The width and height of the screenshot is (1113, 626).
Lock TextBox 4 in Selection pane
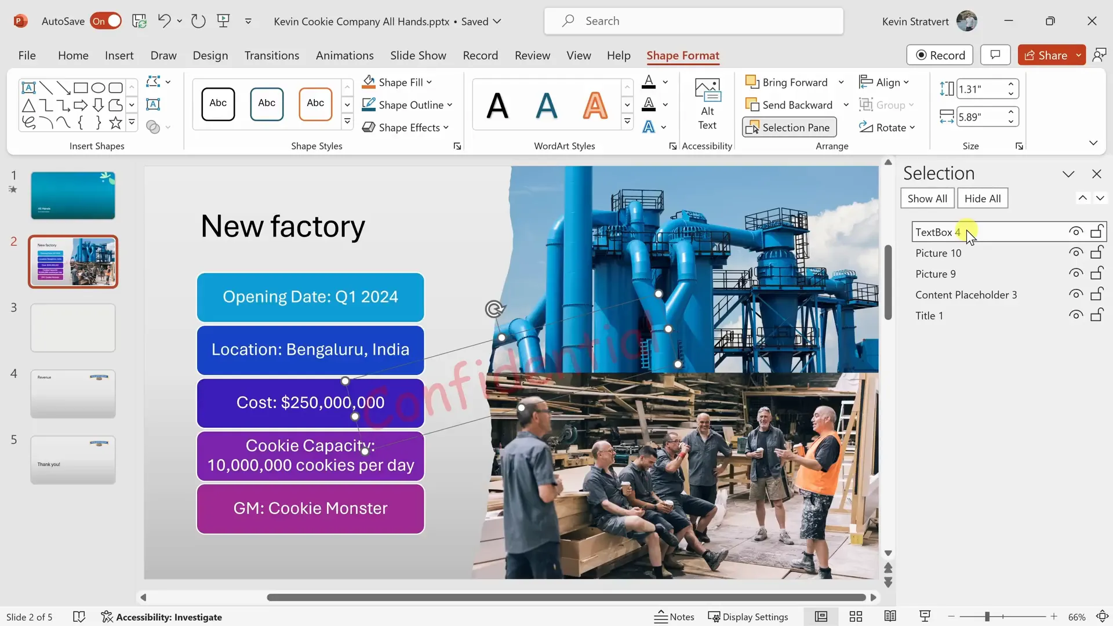point(1097,231)
